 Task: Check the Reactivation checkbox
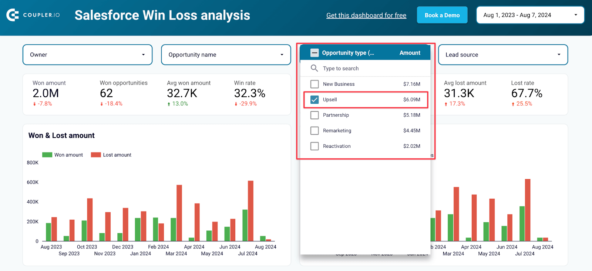coord(314,146)
